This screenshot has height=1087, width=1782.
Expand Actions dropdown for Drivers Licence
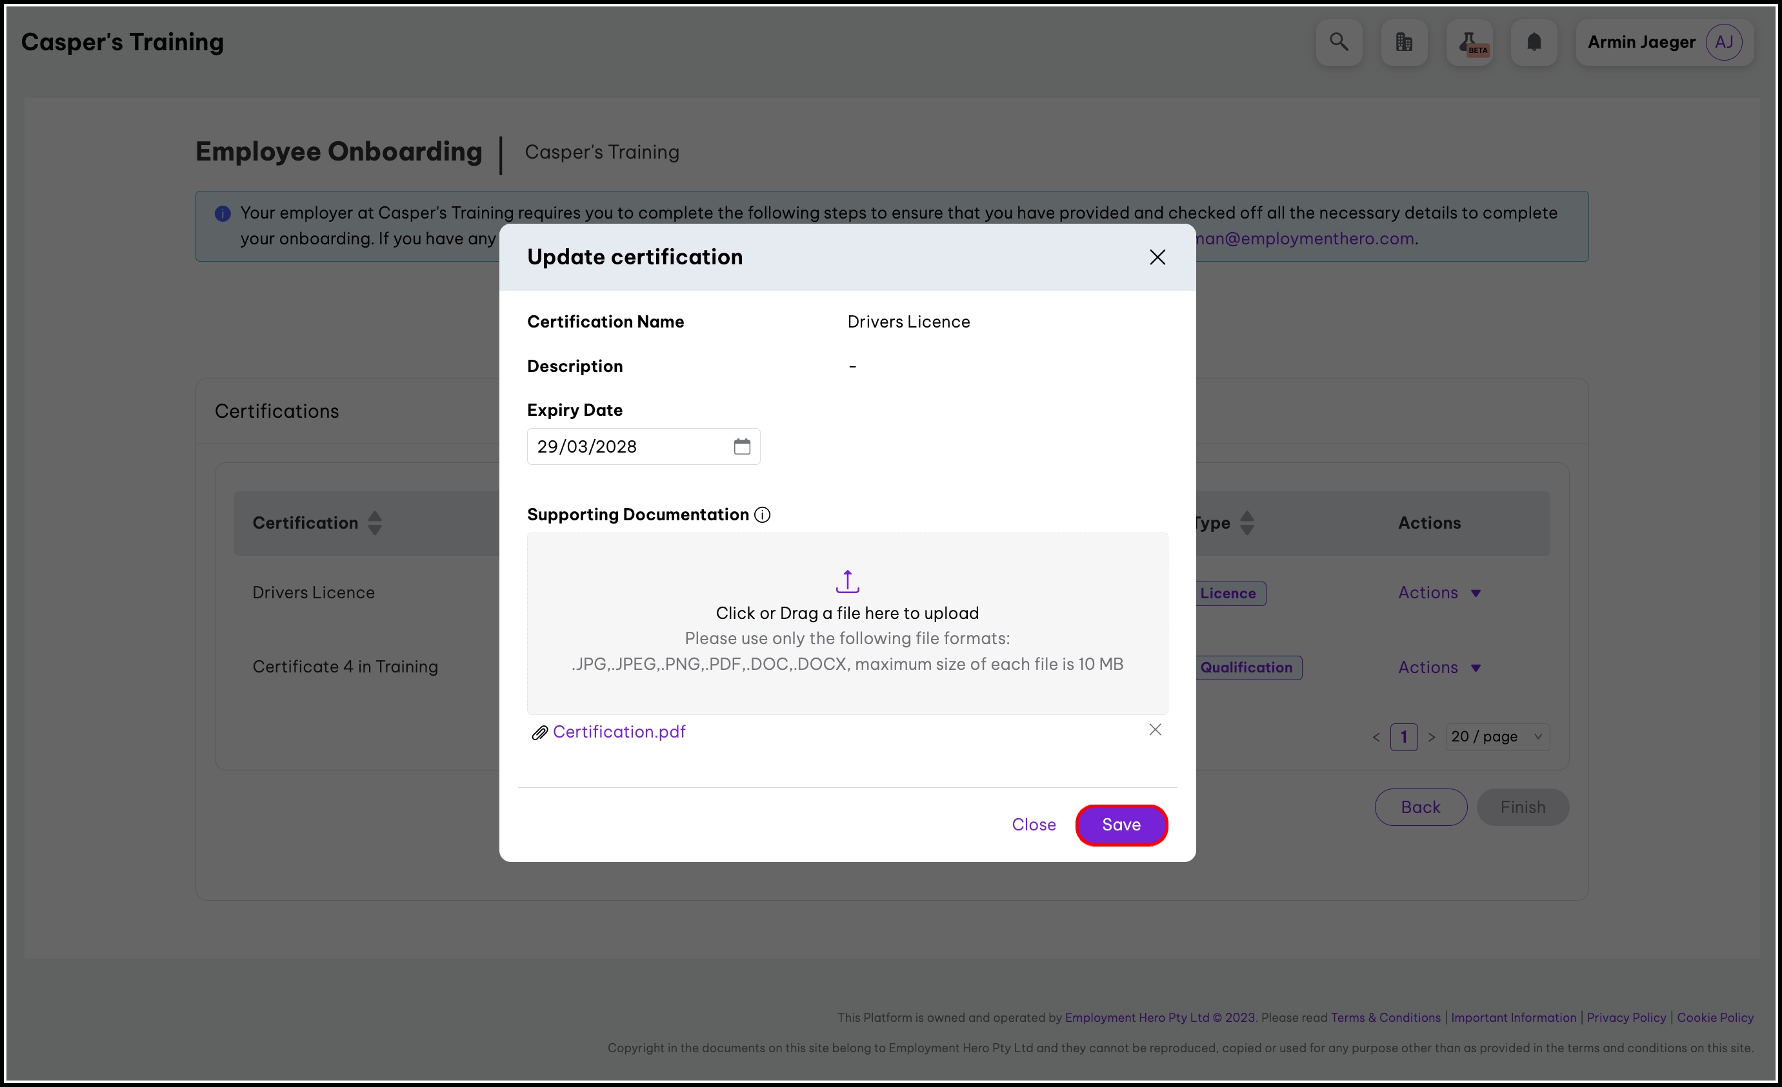1439,592
